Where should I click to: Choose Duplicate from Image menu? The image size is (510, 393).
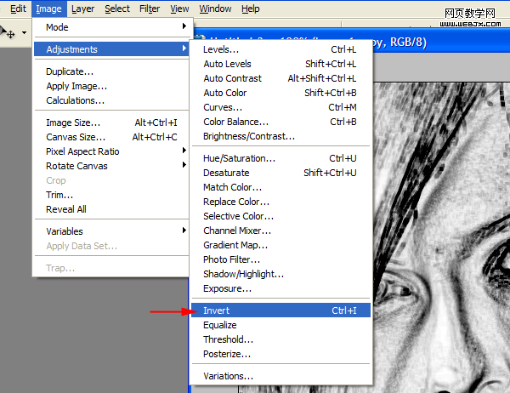click(111, 71)
